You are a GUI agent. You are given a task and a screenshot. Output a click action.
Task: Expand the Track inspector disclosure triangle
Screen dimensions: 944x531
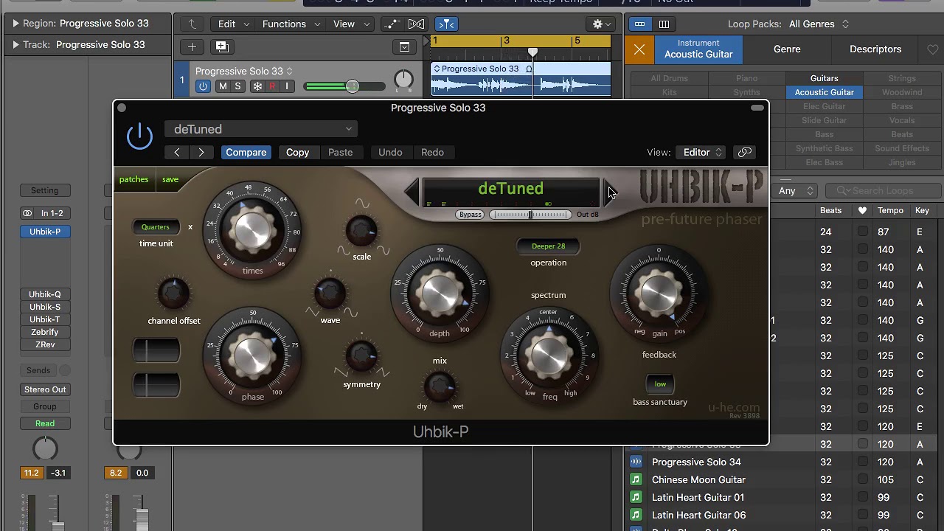(15, 45)
